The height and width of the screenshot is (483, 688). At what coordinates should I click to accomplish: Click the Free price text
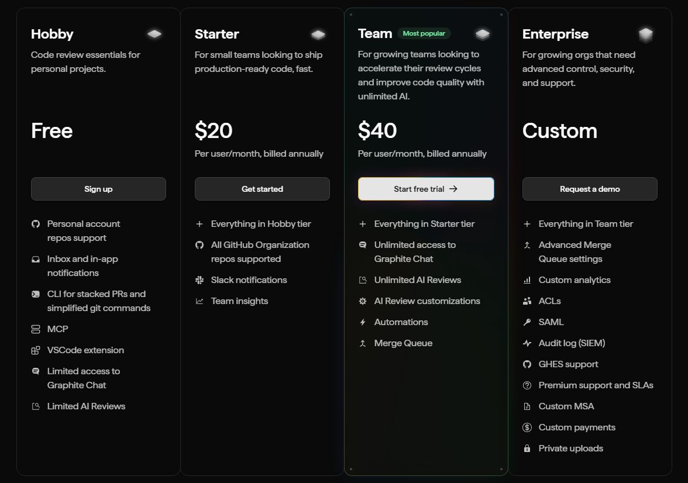pyautogui.click(x=51, y=131)
